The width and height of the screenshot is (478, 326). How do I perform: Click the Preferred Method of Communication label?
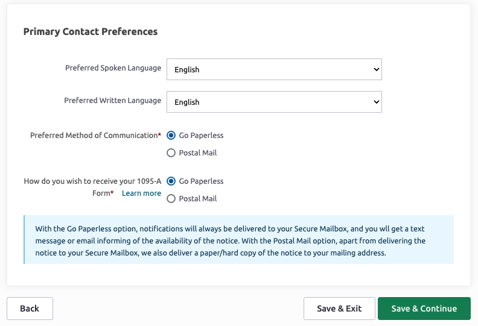coord(96,136)
